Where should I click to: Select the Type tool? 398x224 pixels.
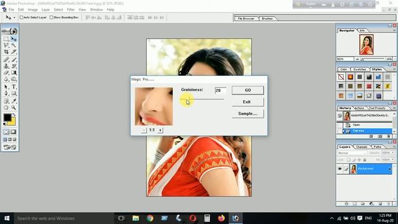pos(14,87)
